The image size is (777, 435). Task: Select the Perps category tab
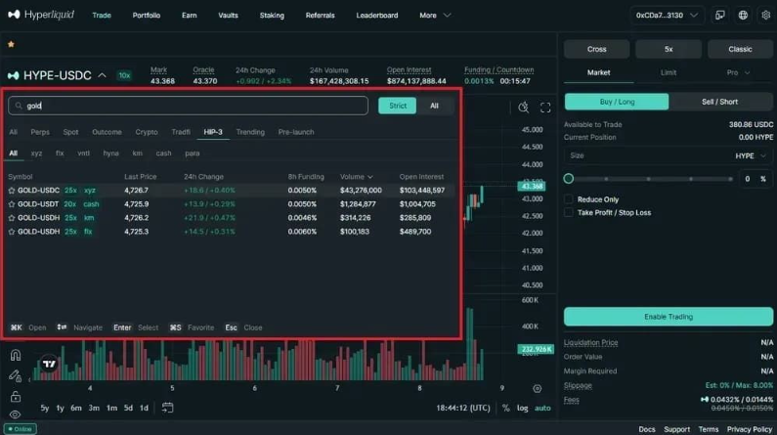click(x=40, y=132)
